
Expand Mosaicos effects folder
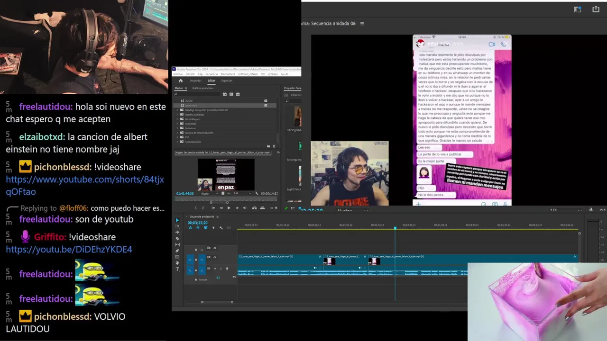click(x=177, y=128)
